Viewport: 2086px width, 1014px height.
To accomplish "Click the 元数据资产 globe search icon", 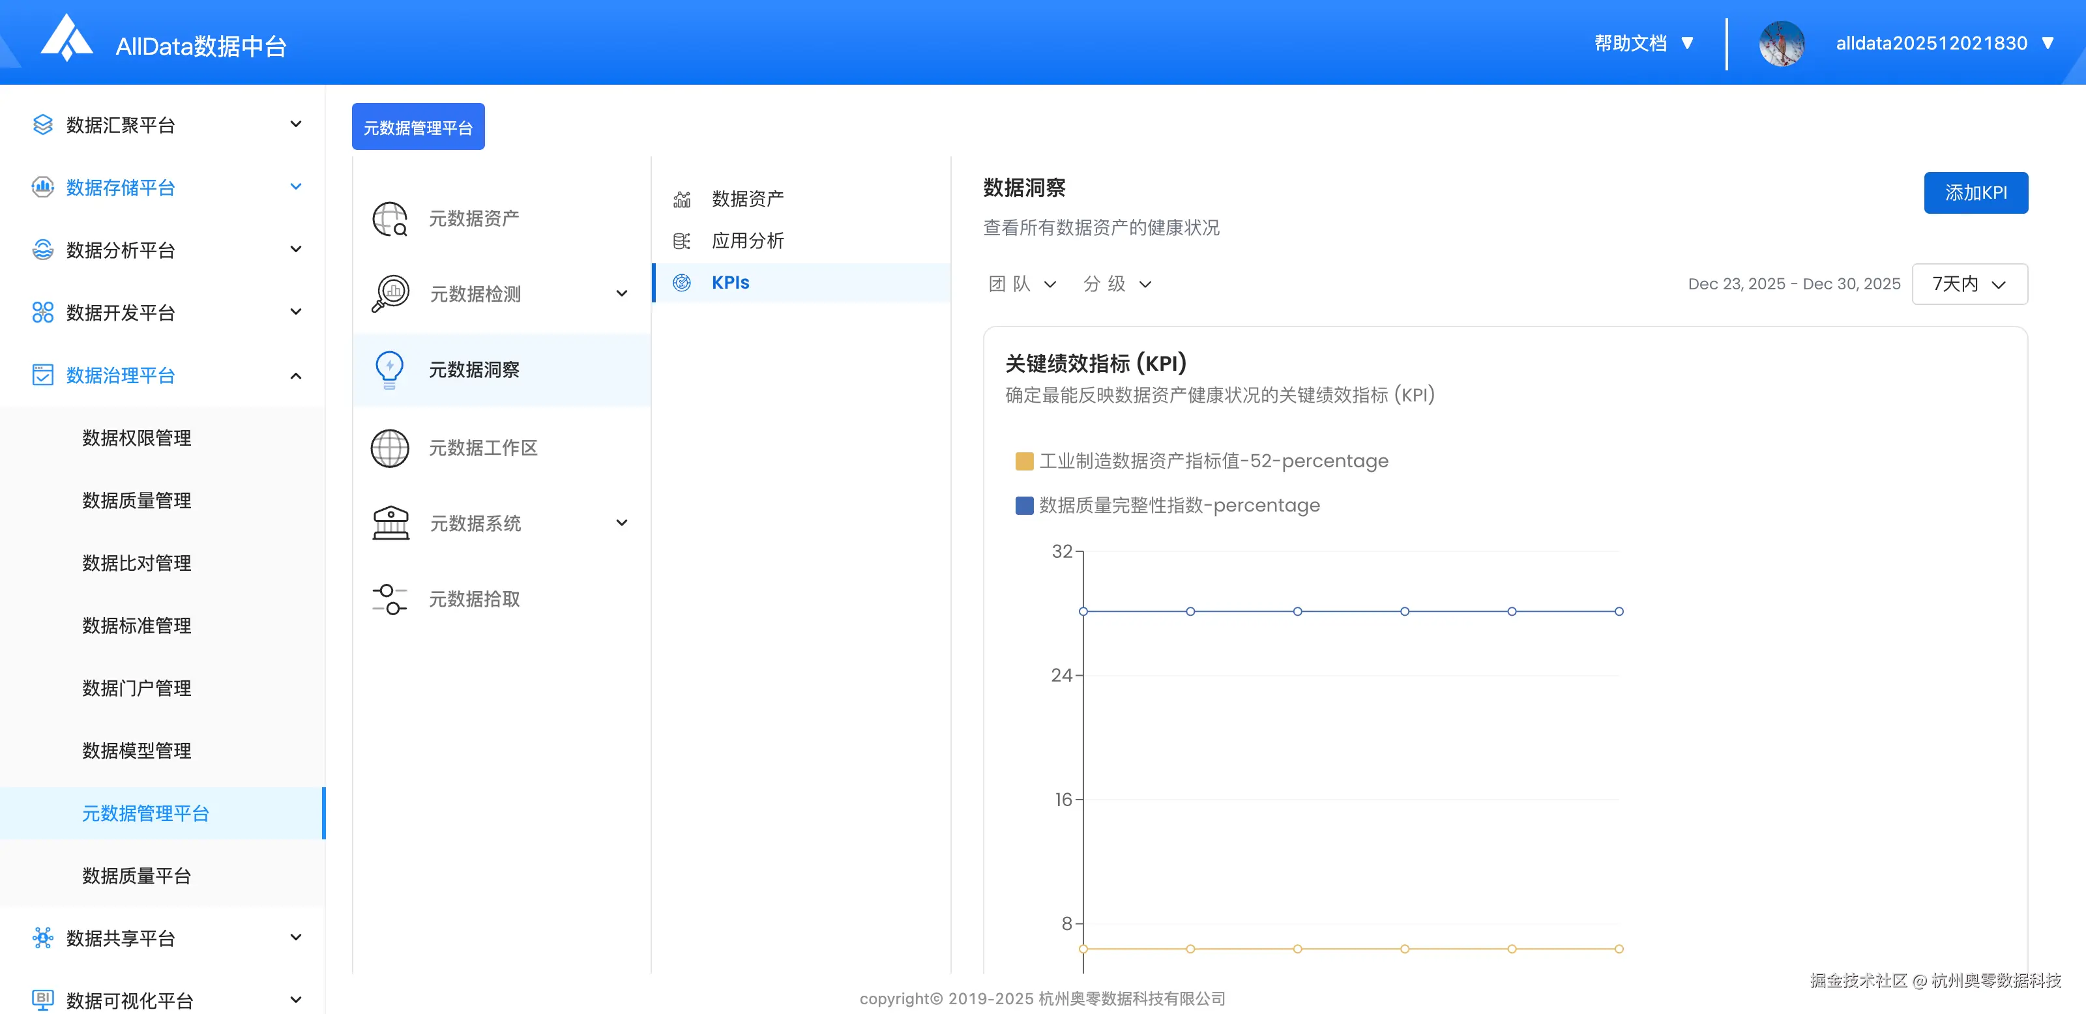I will [390, 218].
